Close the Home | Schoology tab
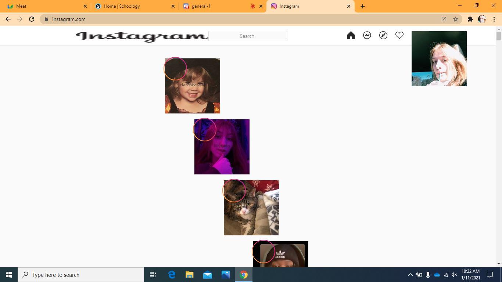This screenshot has width=502, height=282. coord(173,6)
